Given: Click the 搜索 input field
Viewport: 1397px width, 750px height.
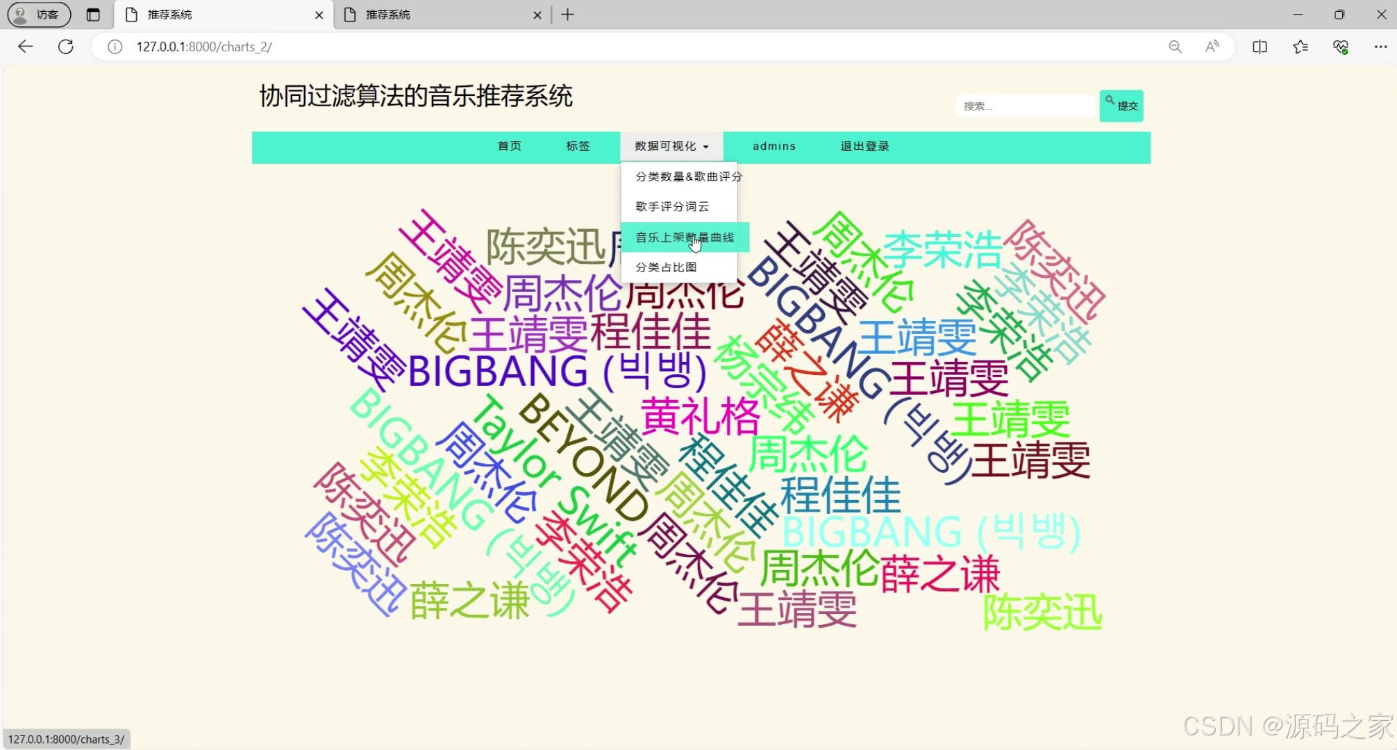Looking at the screenshot, I should click(1024, 106).
